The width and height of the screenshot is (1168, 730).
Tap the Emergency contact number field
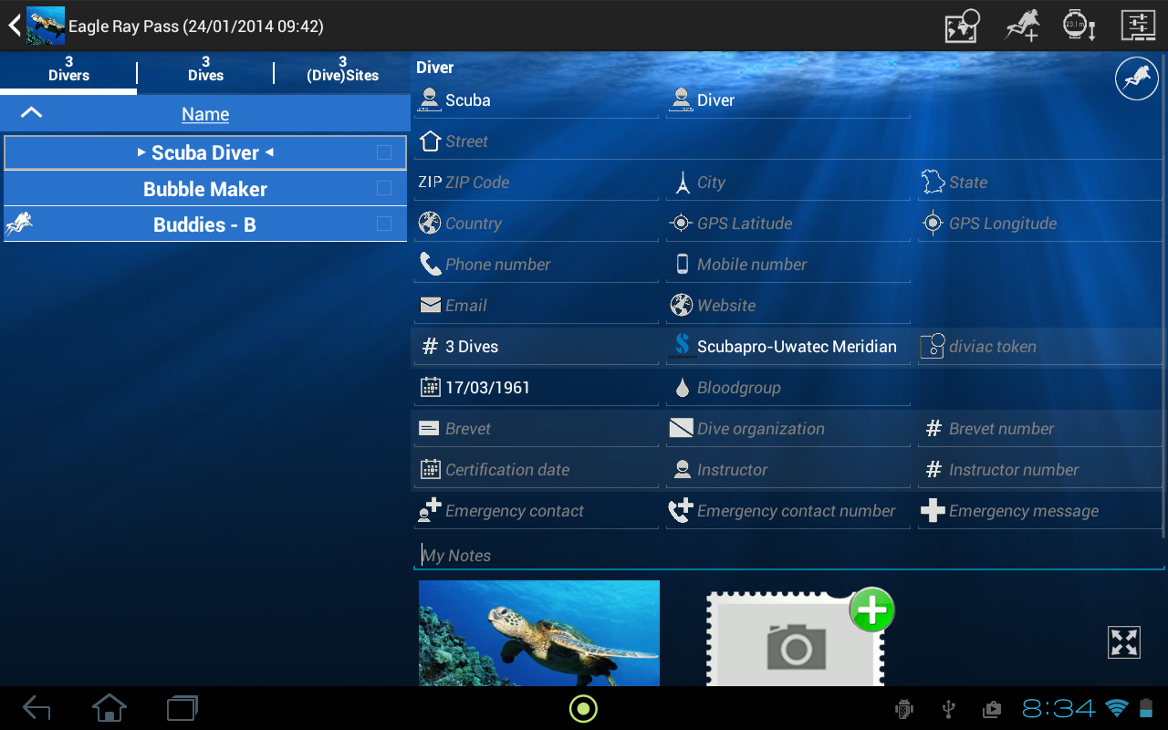[788, 511]
